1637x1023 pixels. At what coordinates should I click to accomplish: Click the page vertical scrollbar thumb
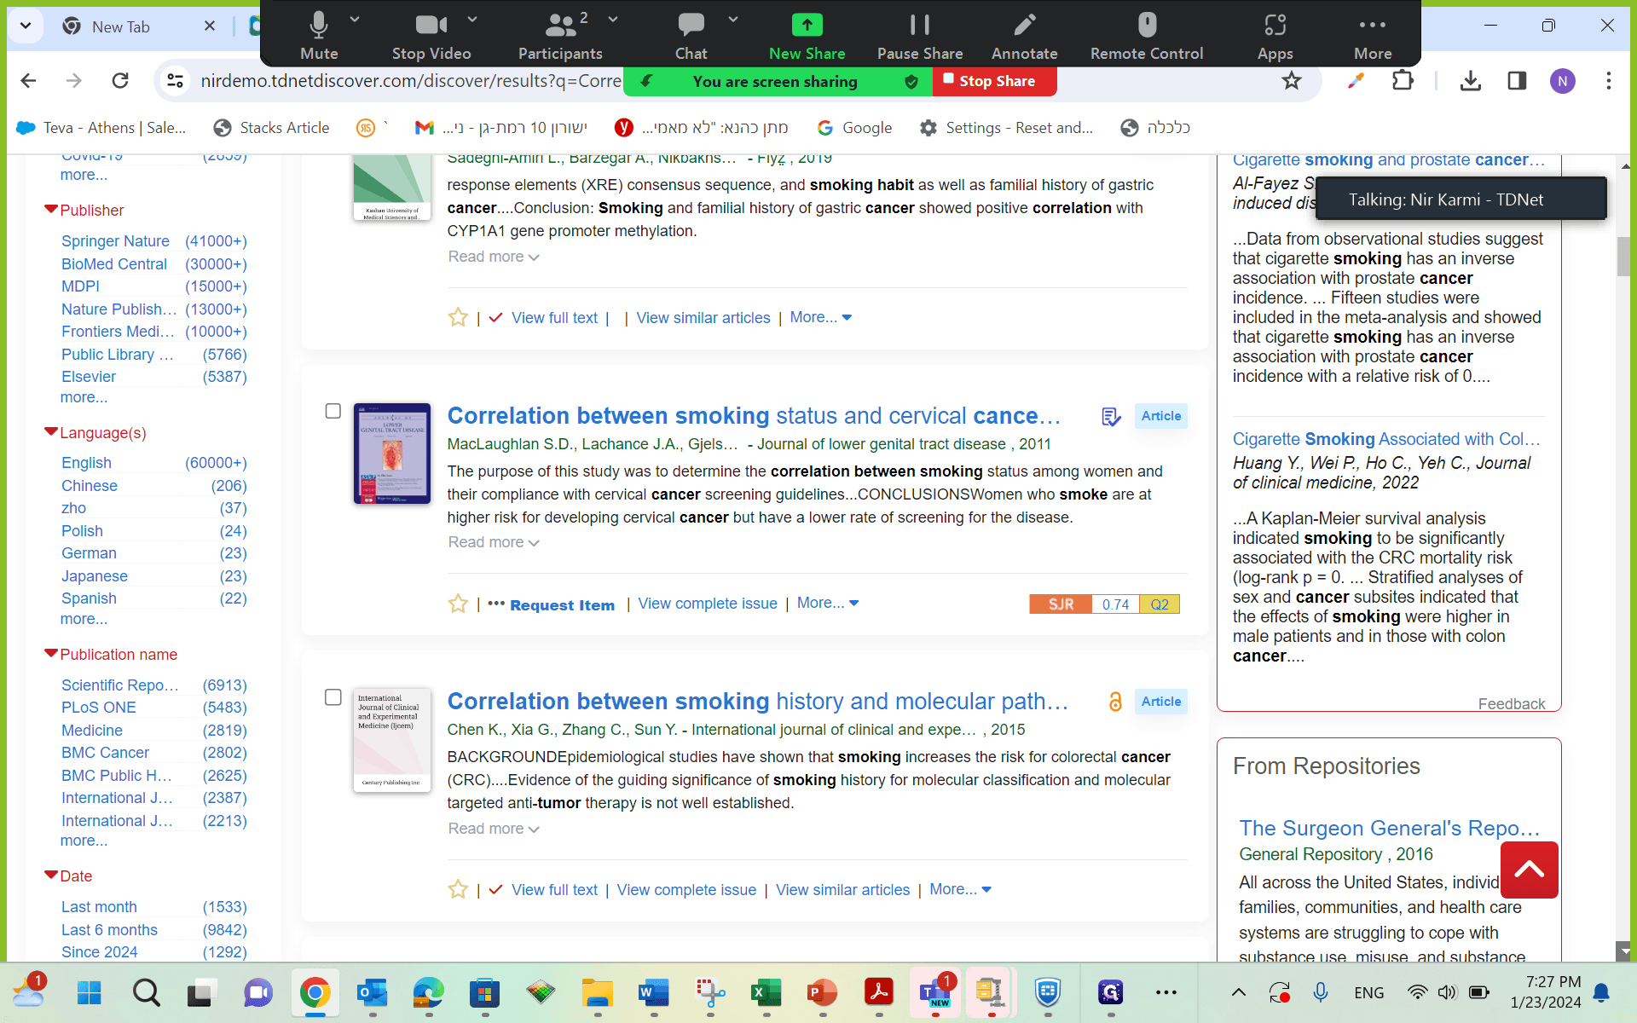pyautogui.click(x=1623, y=256)
